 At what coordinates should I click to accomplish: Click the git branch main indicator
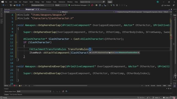pos(156,98)
